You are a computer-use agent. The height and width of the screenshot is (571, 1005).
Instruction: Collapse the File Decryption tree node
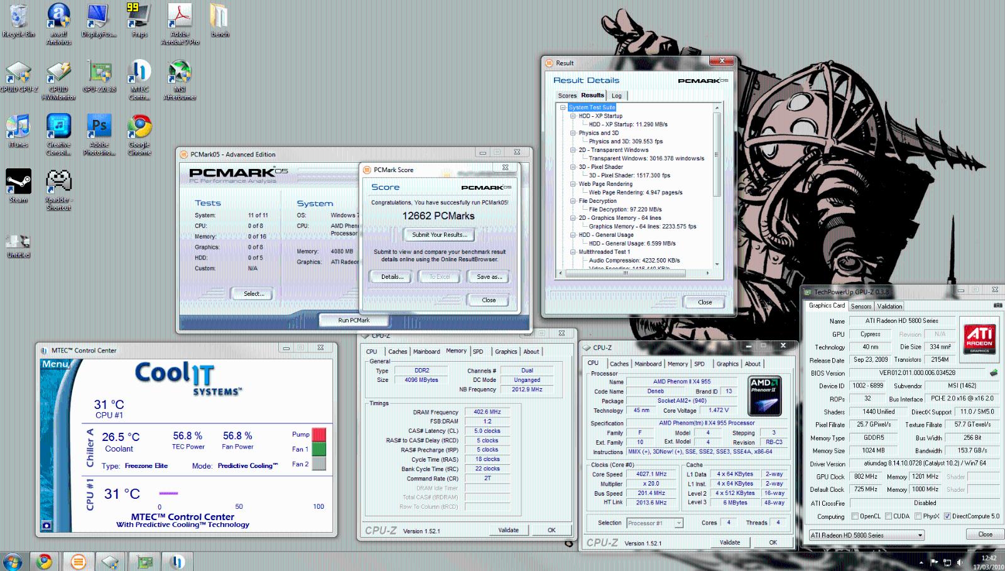(573, 201)
